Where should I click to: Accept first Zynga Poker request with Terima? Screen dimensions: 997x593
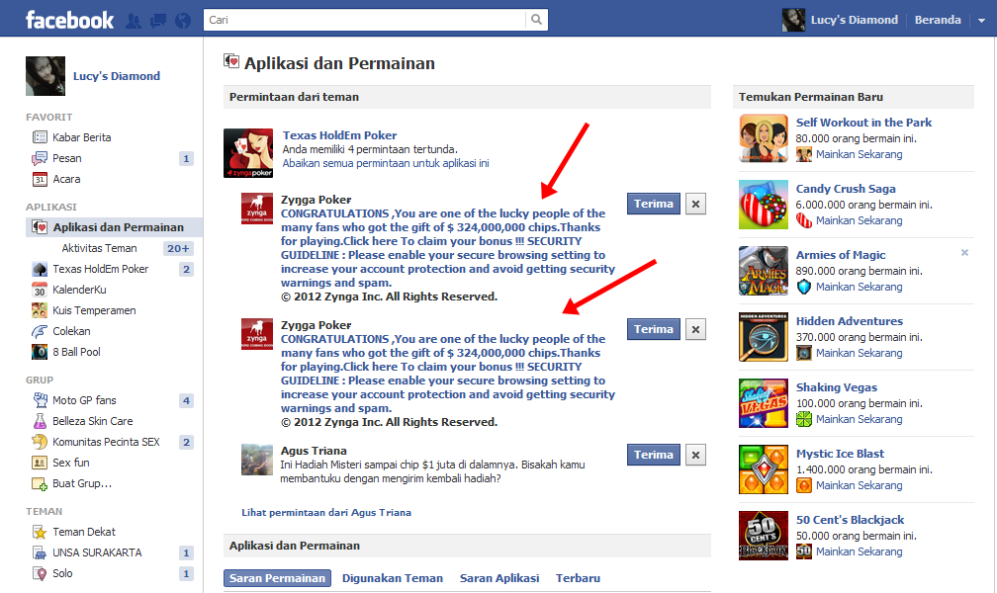[653, 204]
